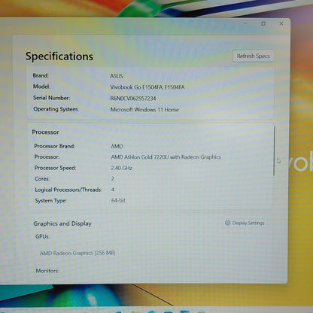Open the Display Settings link
313x313 pixels.
248,223
